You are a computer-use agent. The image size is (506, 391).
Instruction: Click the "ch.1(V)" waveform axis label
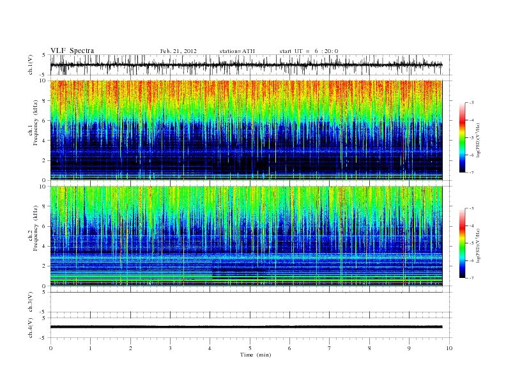[x=31, y=65]
